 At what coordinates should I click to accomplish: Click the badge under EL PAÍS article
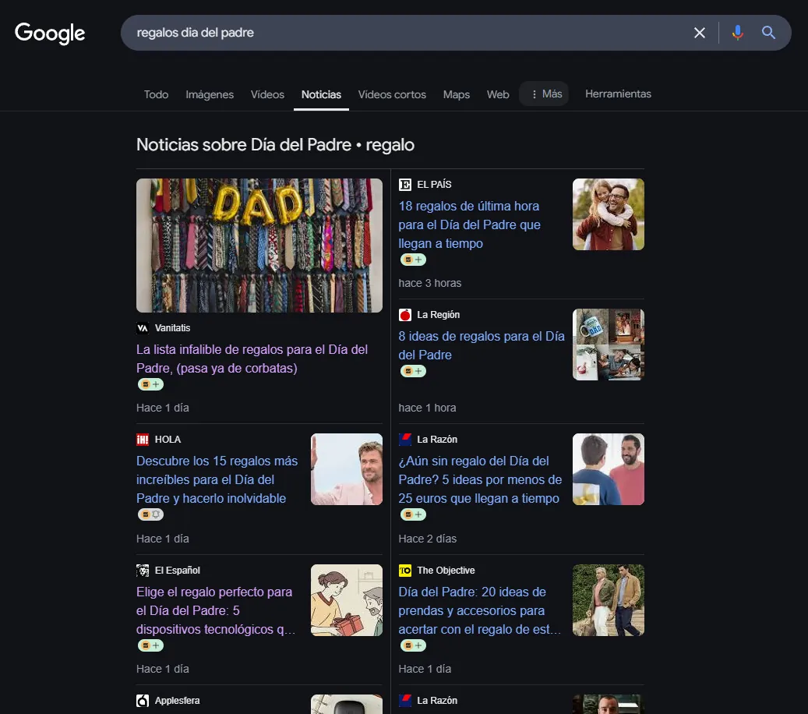pyautogui.click(x=413, y=260)
